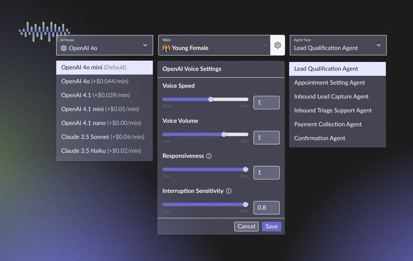Open the voice settings gear icon

278,45
